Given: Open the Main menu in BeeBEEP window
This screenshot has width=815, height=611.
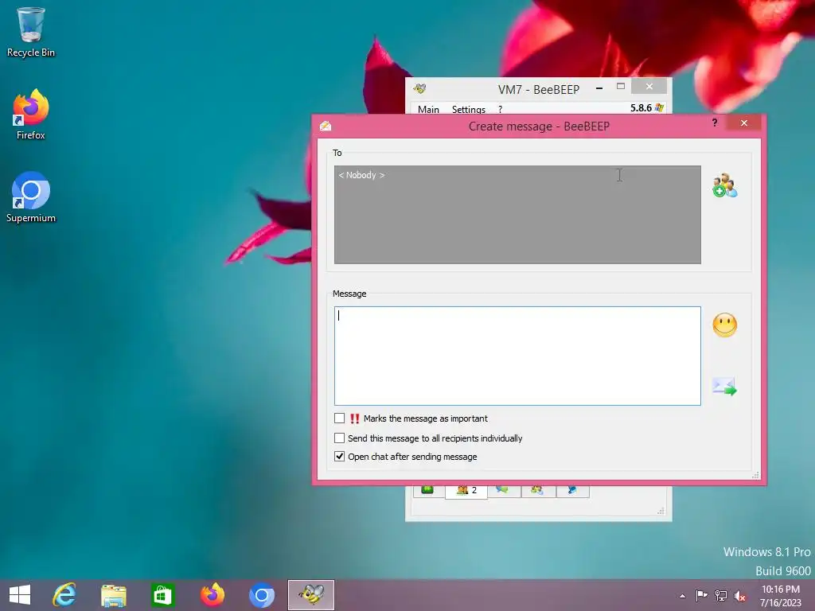Looking at the screenshot, I should [428, 109].
